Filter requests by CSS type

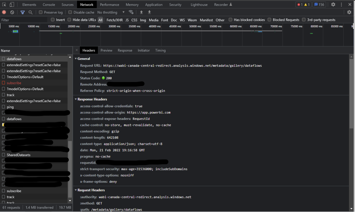[x=134, y=20]
